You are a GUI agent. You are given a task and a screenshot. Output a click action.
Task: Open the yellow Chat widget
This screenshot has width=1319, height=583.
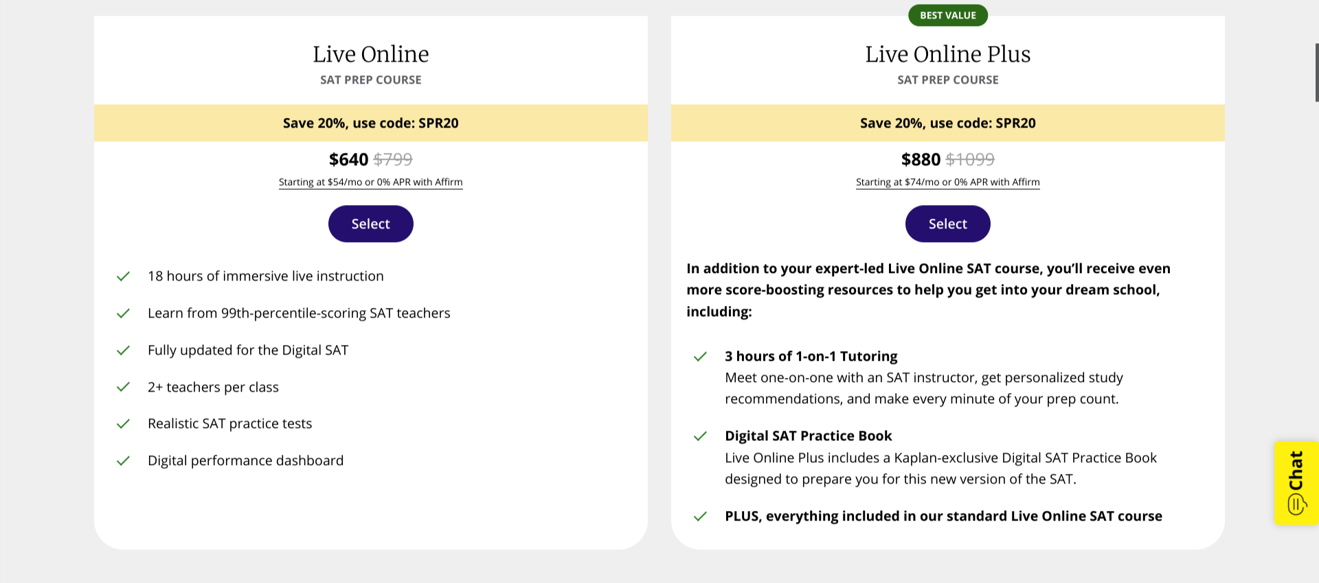click(1296, 483)
